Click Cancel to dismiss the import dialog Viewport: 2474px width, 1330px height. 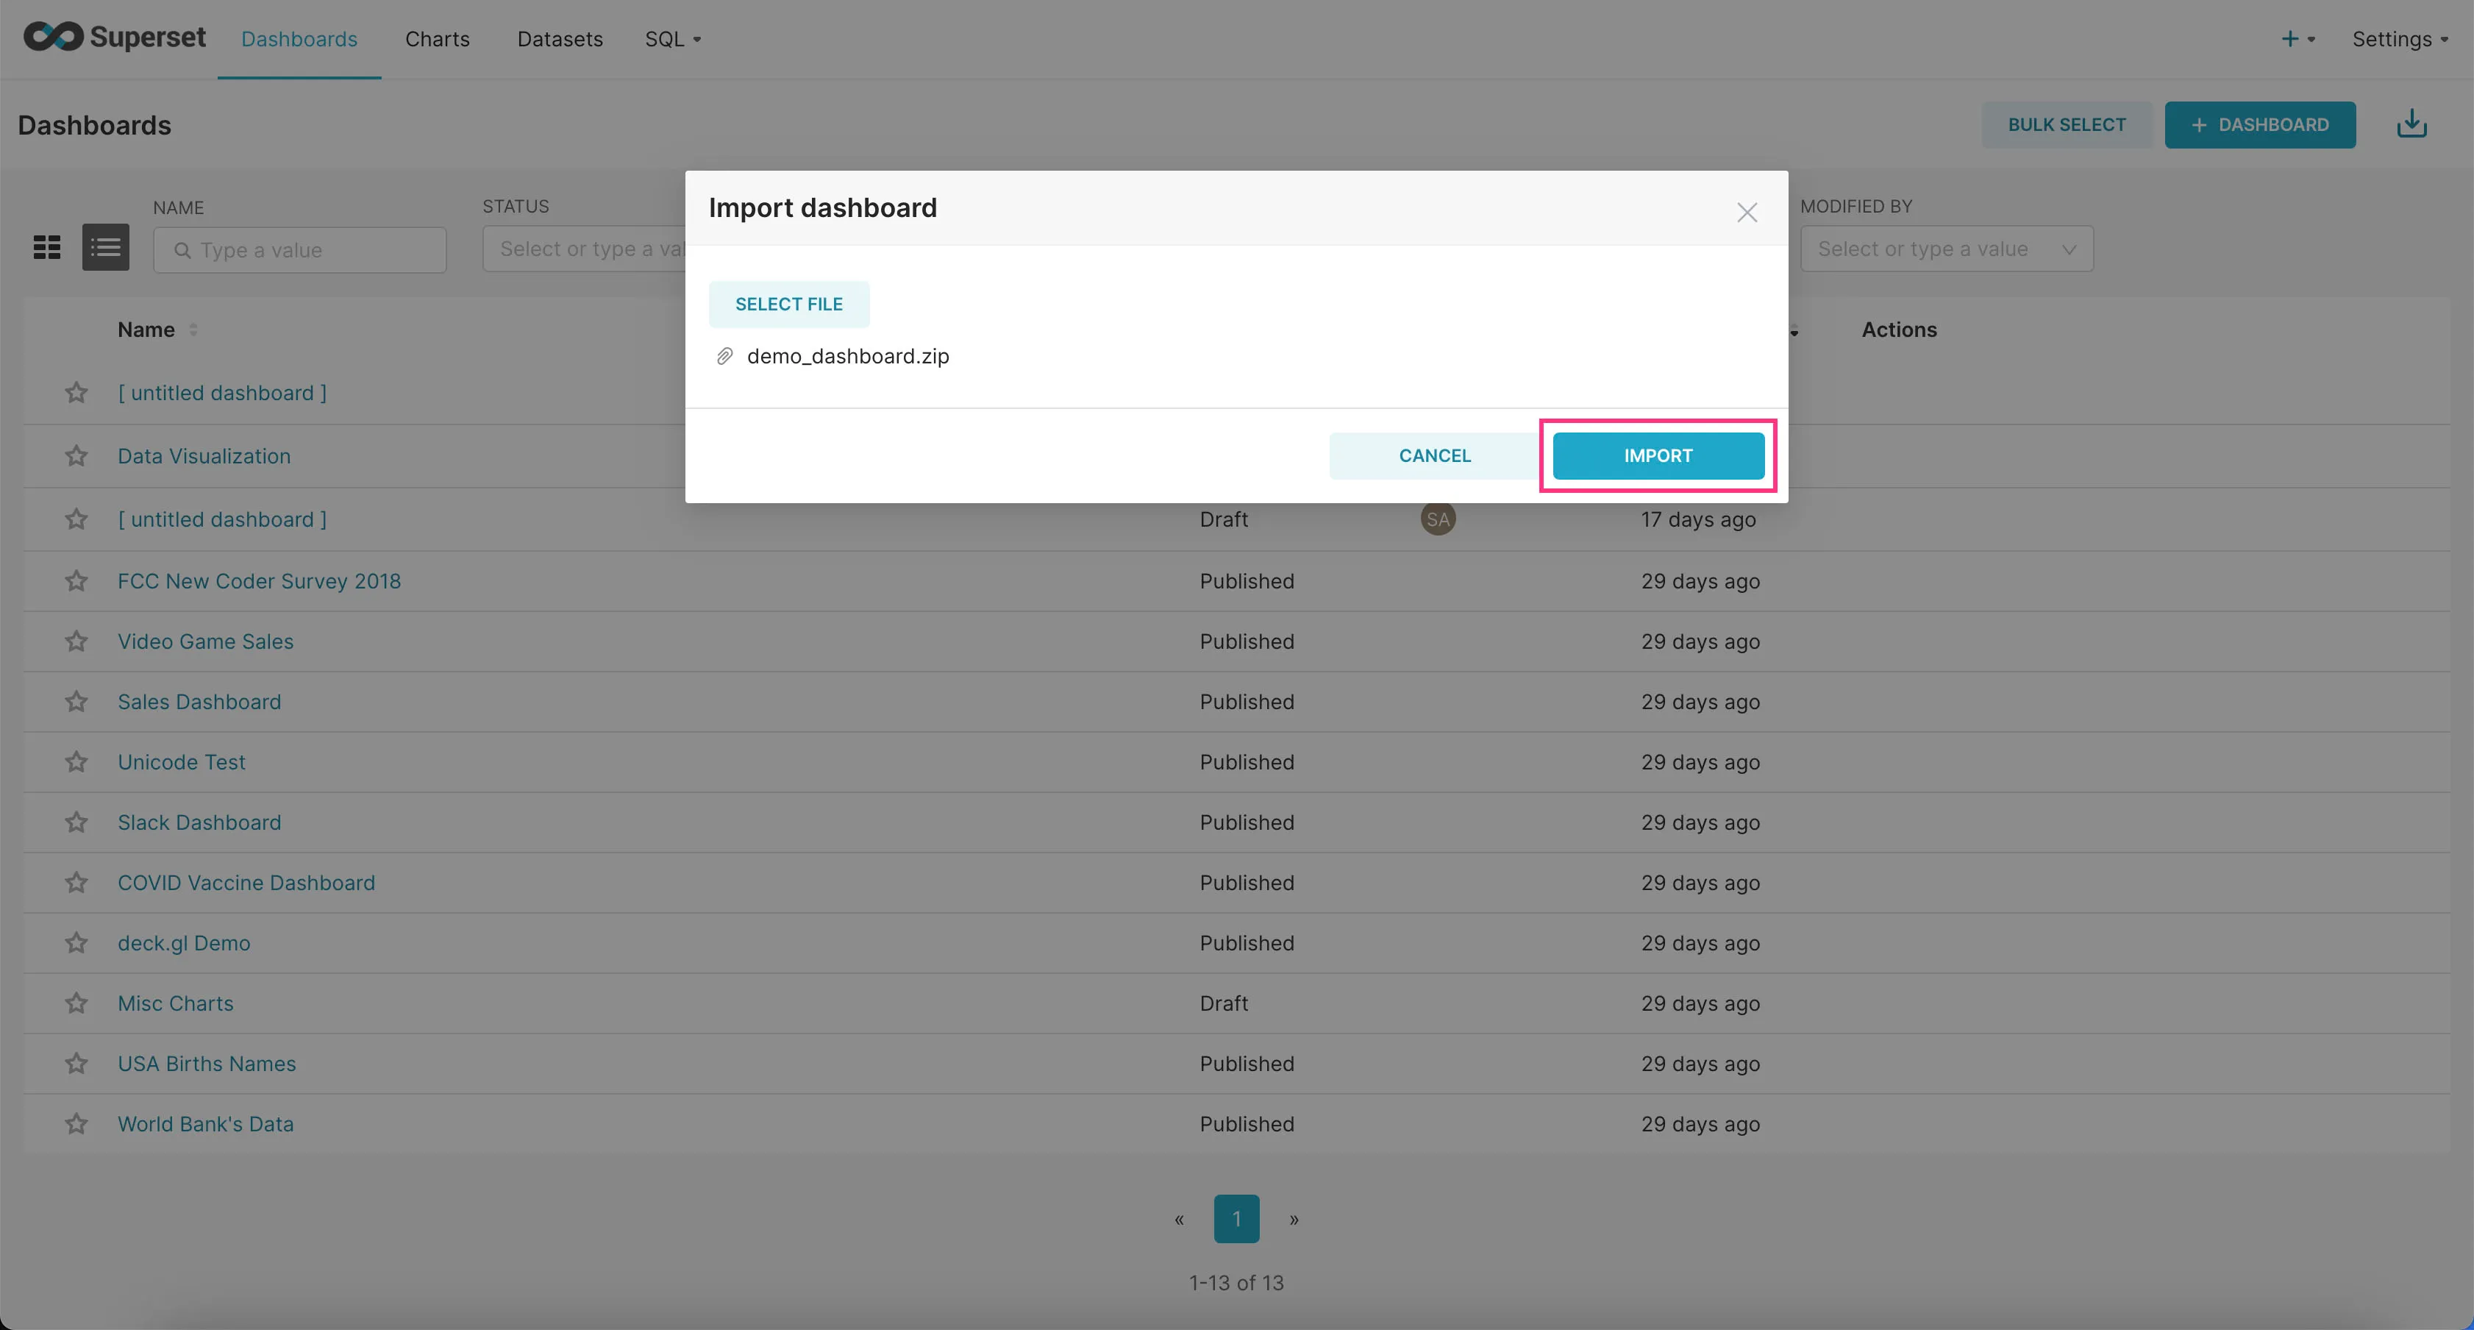point(1434,454)
